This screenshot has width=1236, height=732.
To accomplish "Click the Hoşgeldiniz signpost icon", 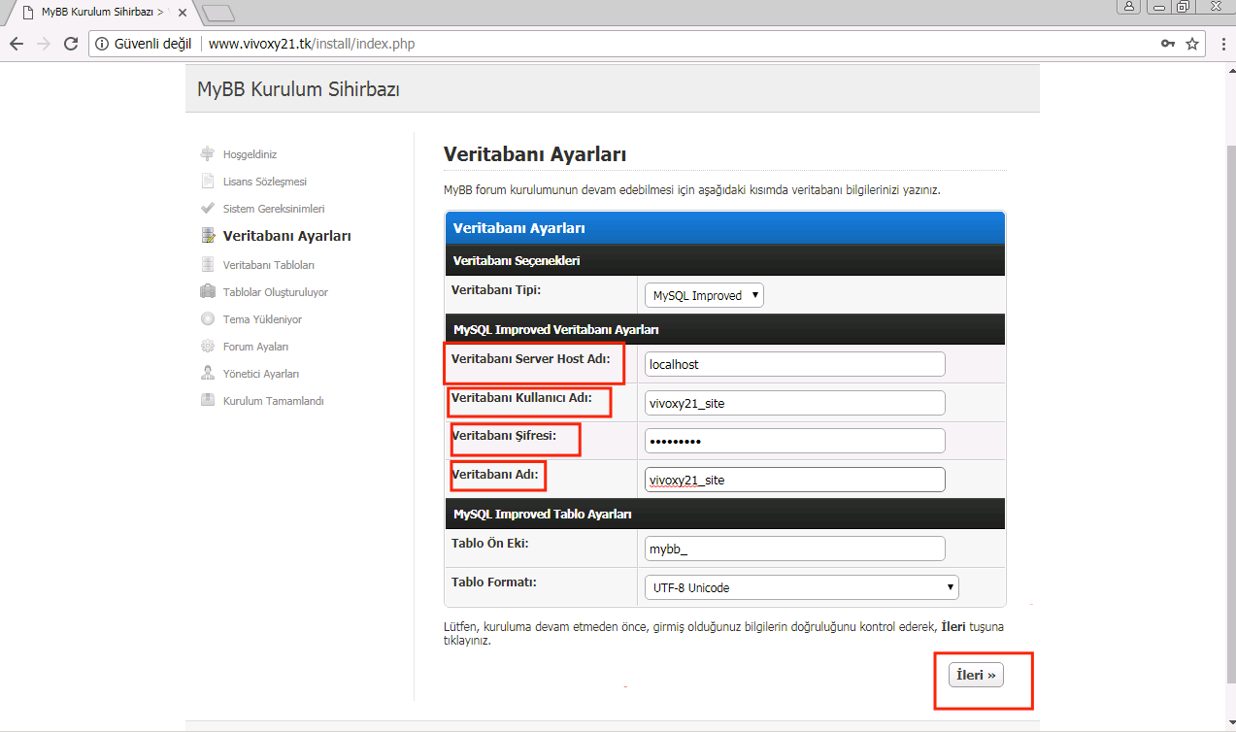I will tap(207, 153).
